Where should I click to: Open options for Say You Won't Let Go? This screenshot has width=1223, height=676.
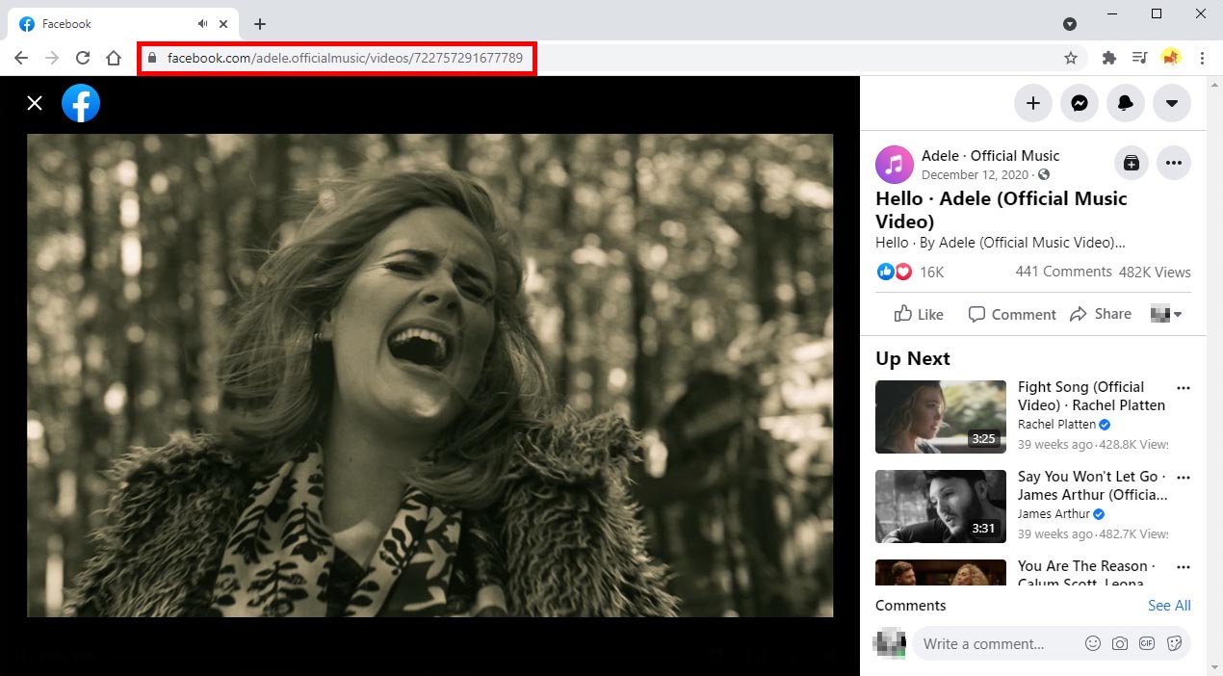point(1184,478)
